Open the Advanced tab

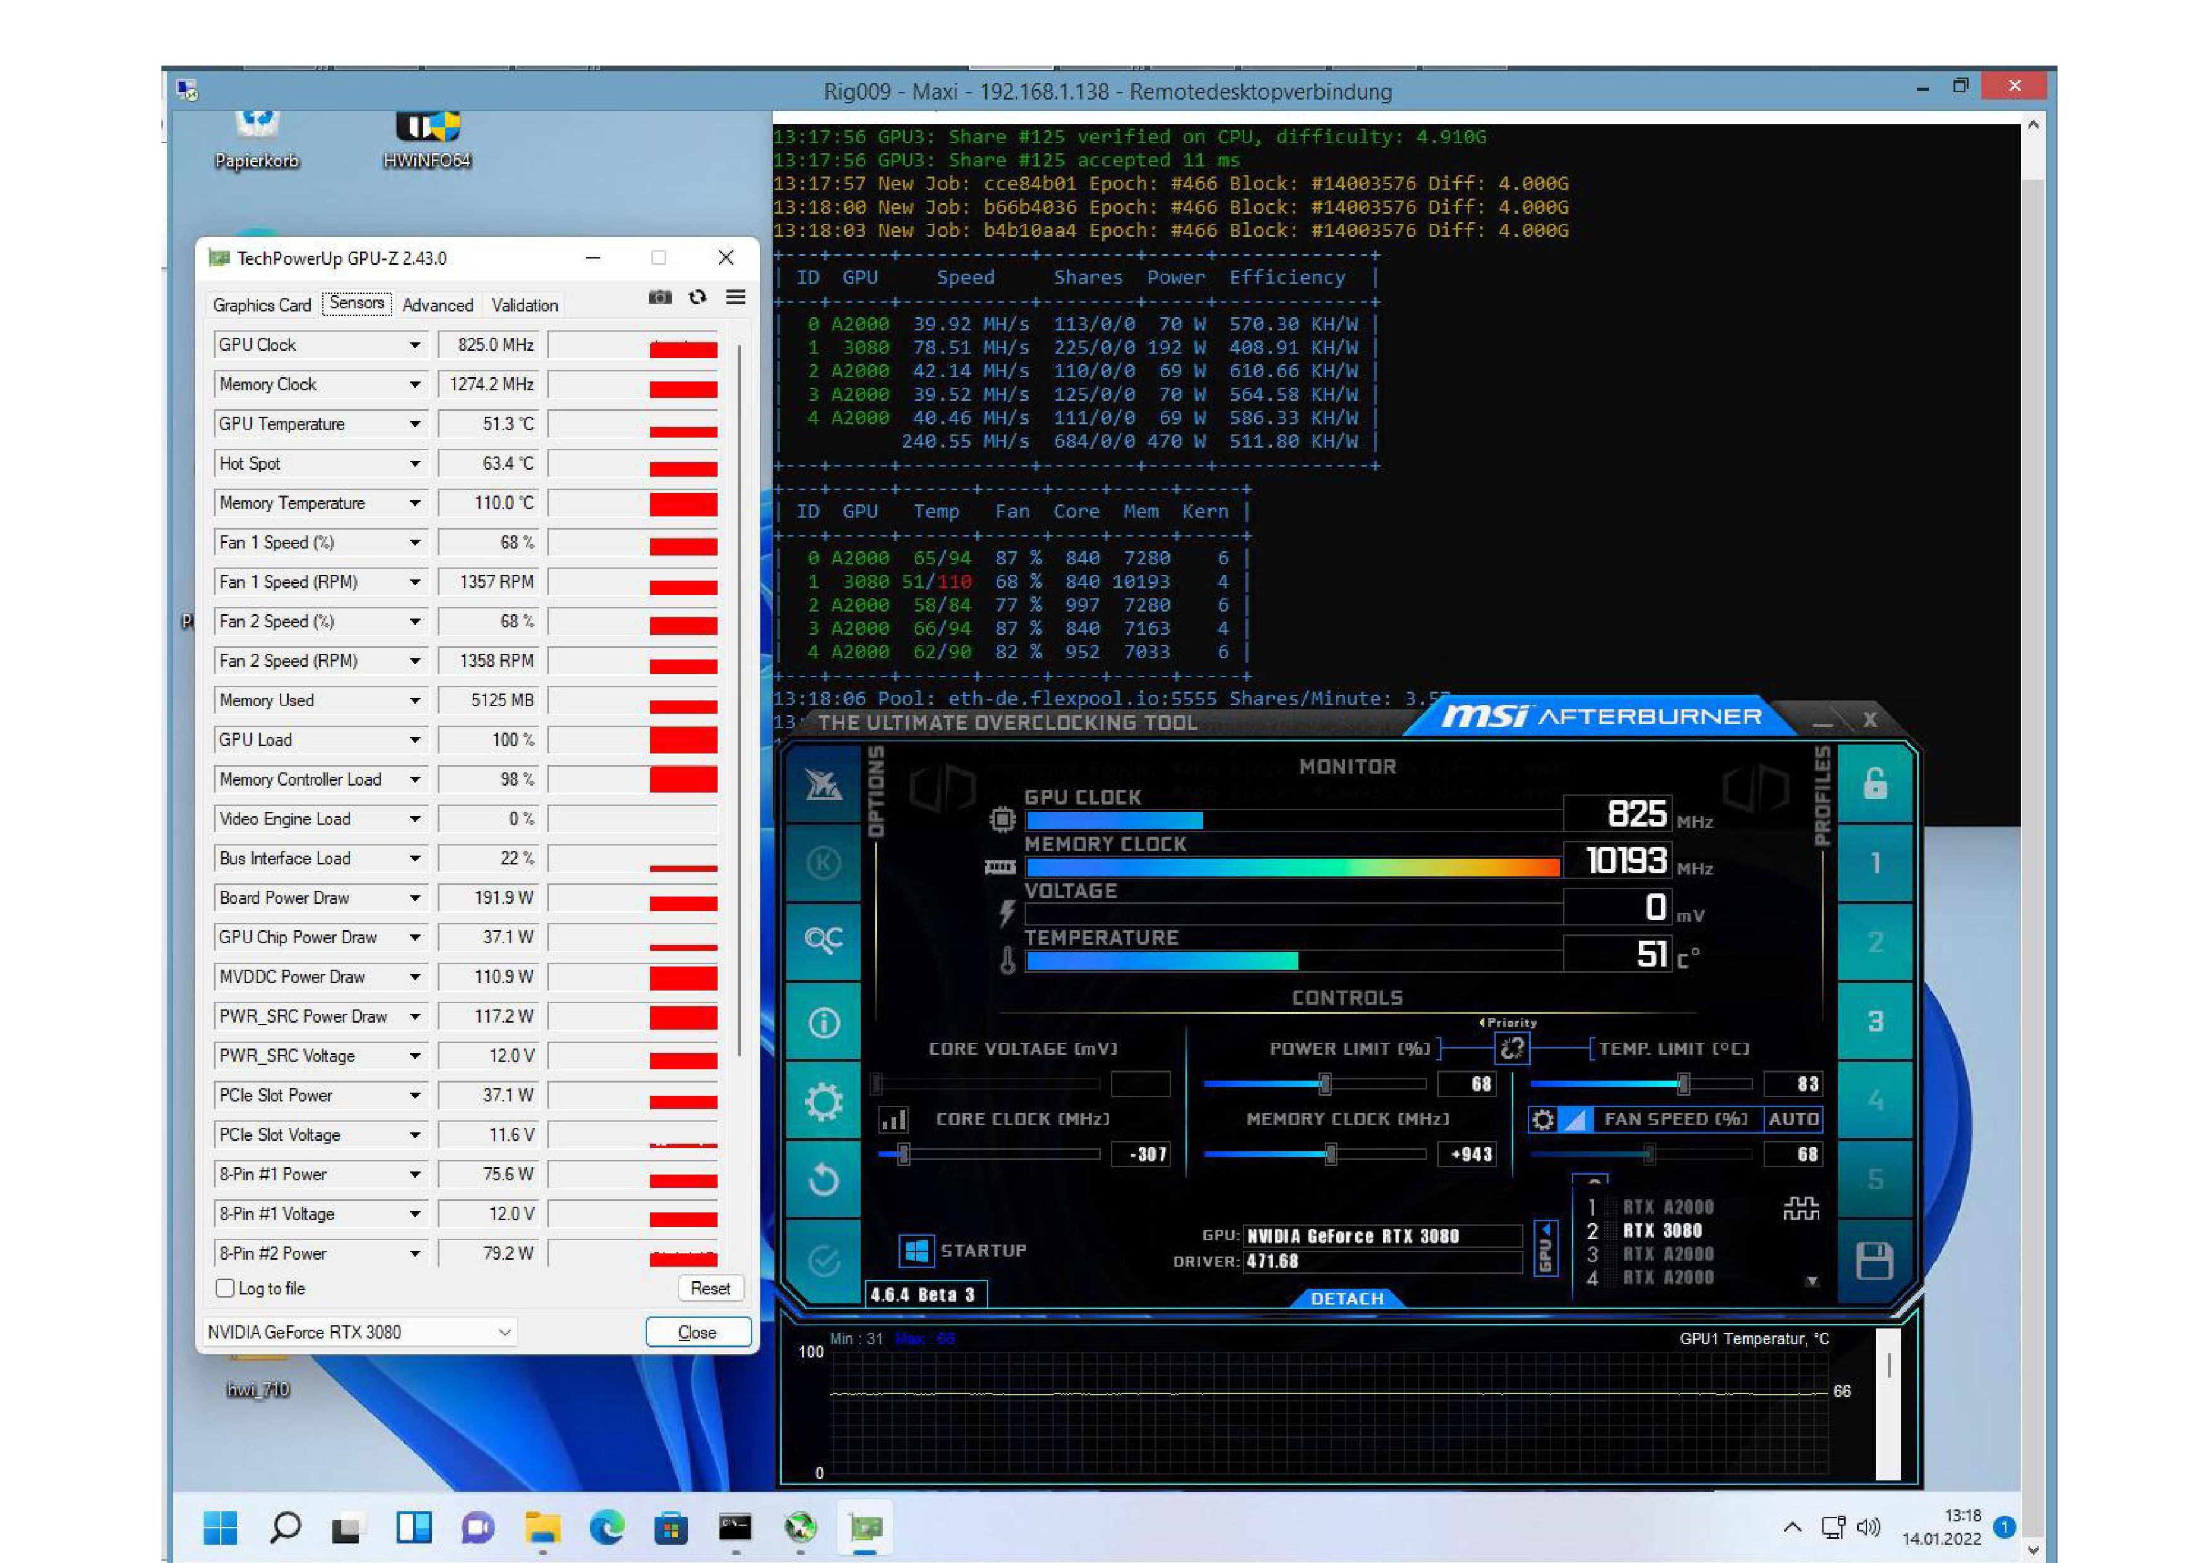pos(438,305)
